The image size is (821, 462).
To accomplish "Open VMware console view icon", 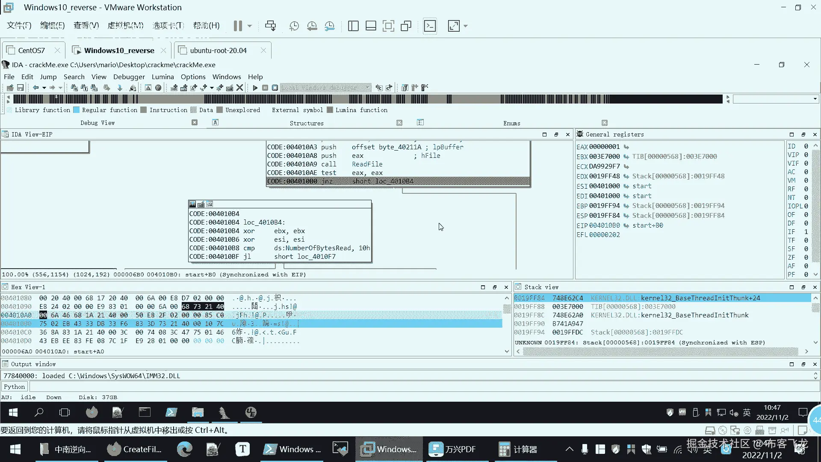I will tap(430, 26).
